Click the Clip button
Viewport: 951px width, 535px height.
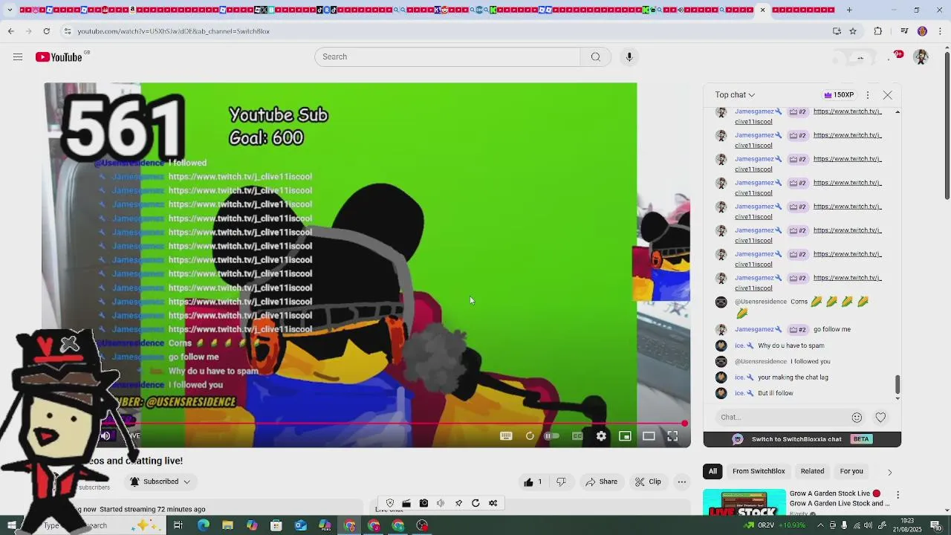point(648,482)
